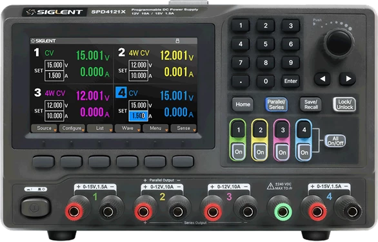Image resolution: width=378 pixels, height=242 pixels.
Task: Push the decimal point key
Action: pyautogui.click(x=241, y=81)
